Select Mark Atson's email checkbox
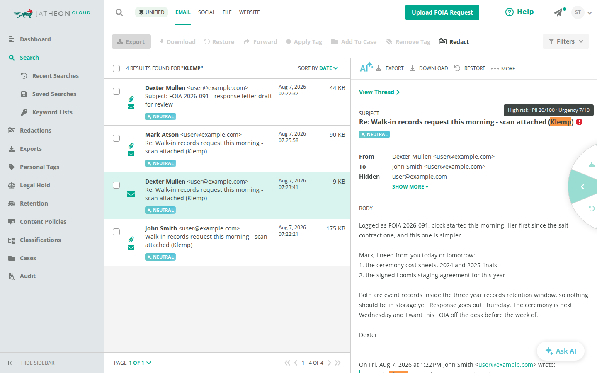 click(x=116, y=138)
